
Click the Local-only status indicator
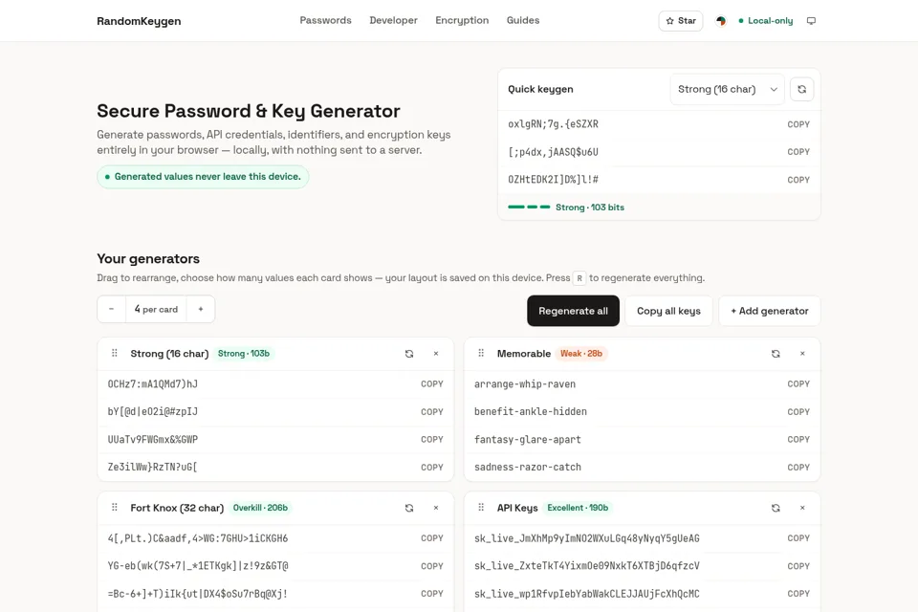[x=765, y=20]
